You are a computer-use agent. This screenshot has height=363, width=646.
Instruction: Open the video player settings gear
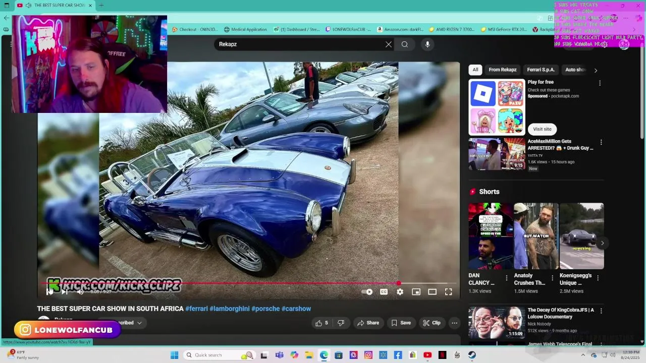tap(400, 292)
